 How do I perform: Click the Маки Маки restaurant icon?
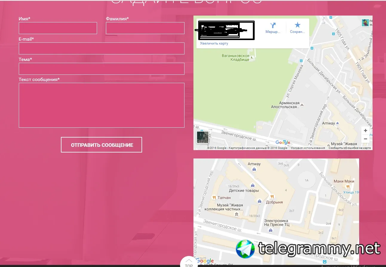(x=348, y=186)
